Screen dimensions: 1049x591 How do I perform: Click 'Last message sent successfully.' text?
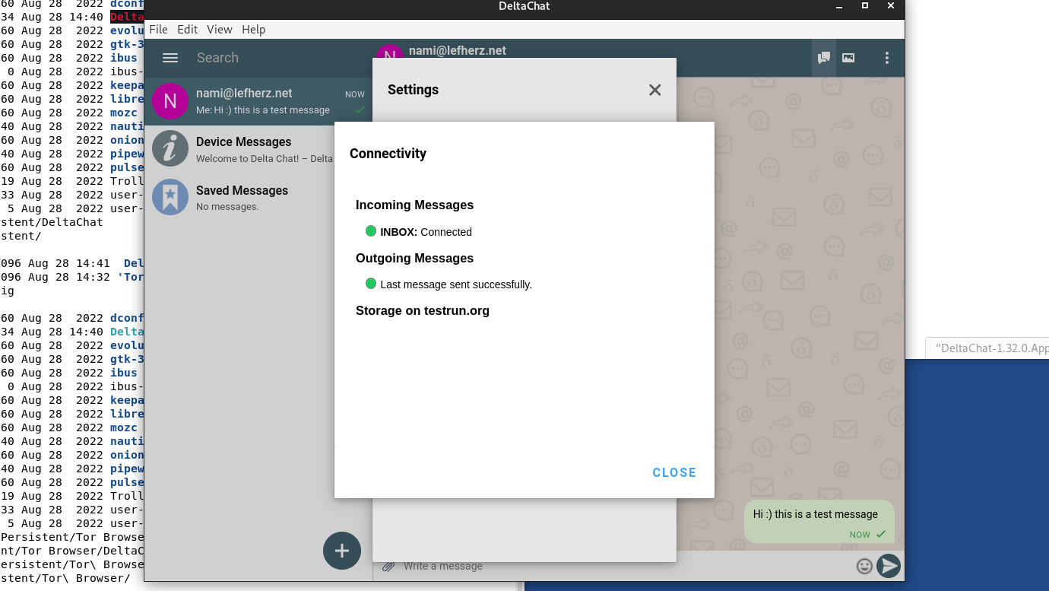(x=456, y=284)
